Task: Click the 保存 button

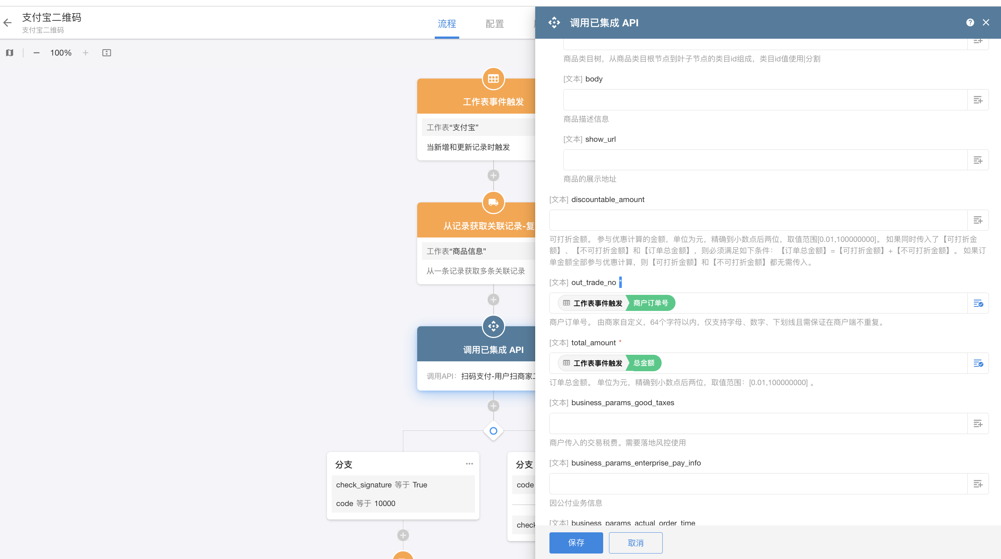Action: click(576, 543)
